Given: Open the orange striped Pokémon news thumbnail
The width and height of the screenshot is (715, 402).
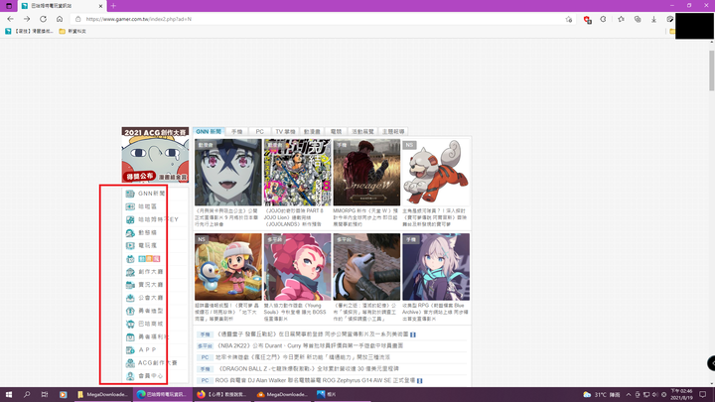Looking at the screenshot, I should pyautogui.click(x=436, y=173).
